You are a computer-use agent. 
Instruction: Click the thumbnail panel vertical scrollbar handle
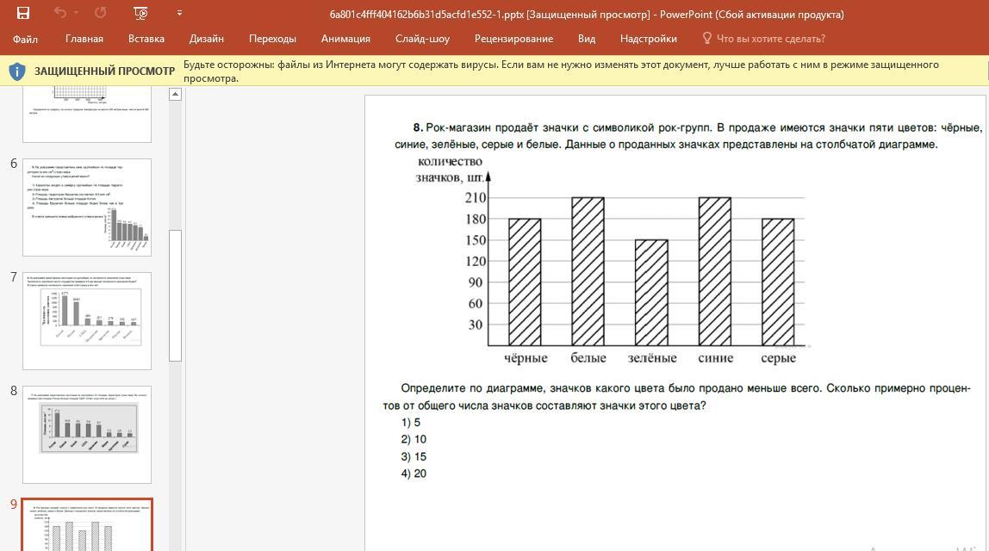pos(175,294)
